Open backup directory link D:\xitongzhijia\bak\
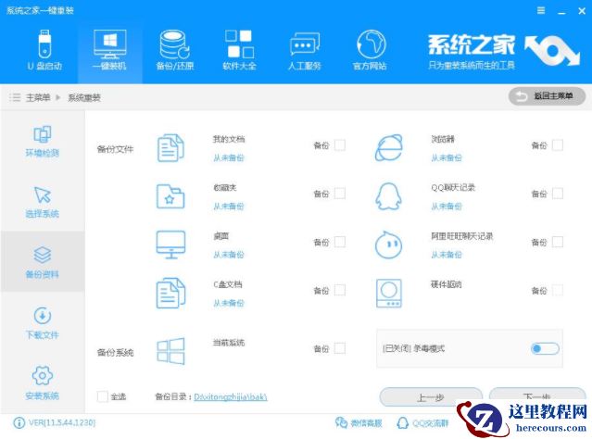 coord(231,396)
